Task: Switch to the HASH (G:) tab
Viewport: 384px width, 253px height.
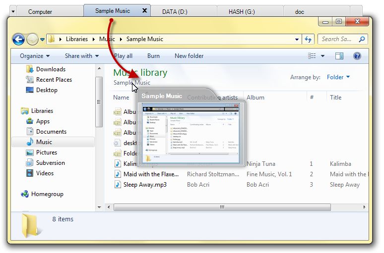Action: tap(250, 11)
